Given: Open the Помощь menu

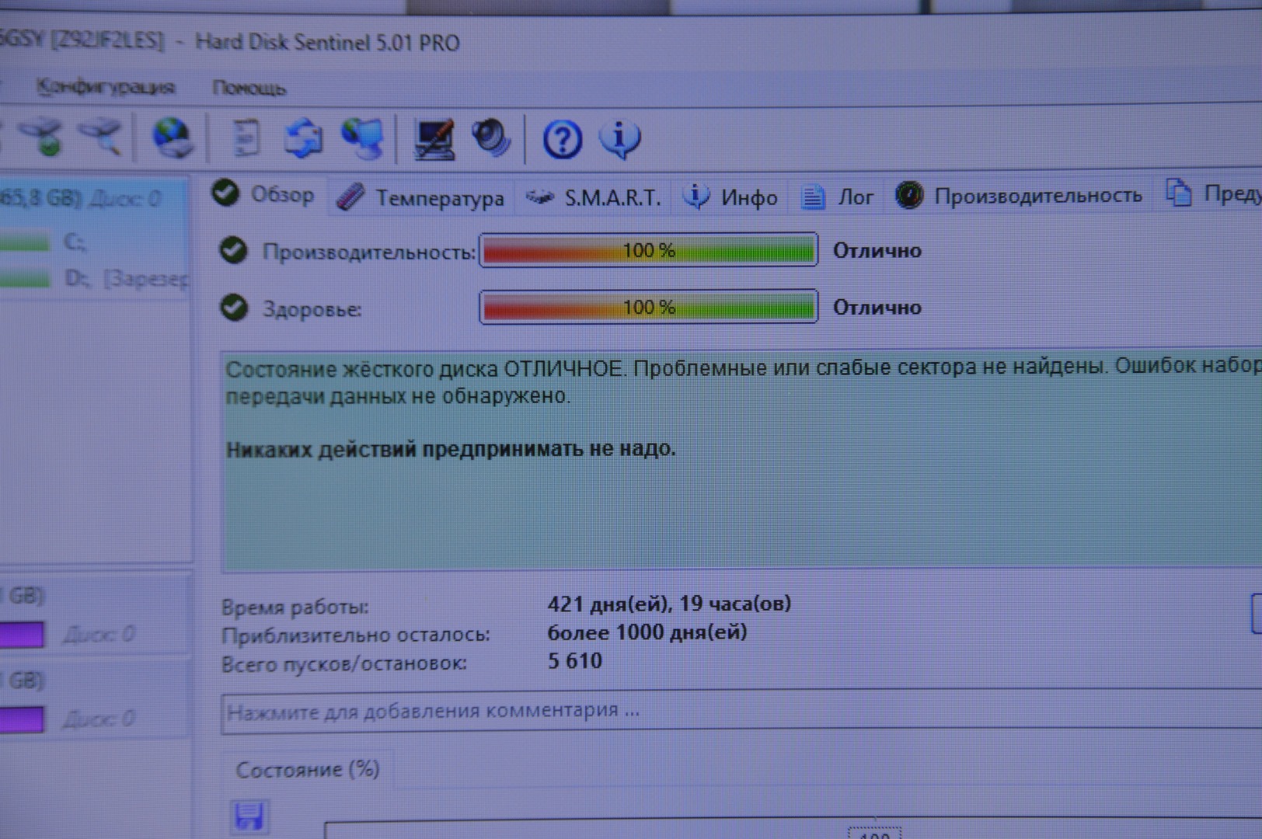Looking at the screenshot, I should click(249, 89).
